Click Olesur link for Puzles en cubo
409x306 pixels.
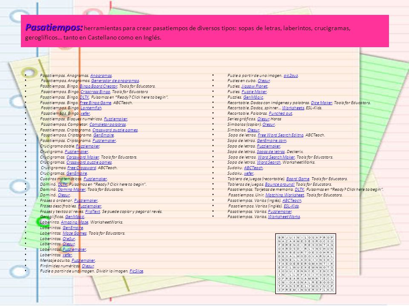click(264, 81)
